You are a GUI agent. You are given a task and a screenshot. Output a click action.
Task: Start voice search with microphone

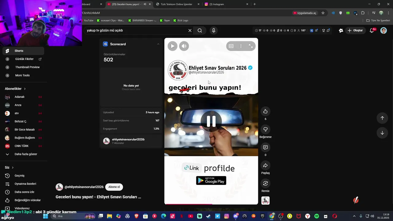point(214,30)
